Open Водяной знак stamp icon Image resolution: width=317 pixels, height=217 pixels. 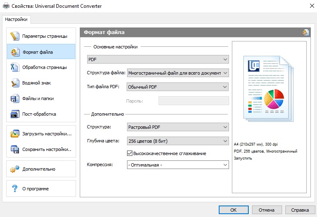[x=15, y=83]
